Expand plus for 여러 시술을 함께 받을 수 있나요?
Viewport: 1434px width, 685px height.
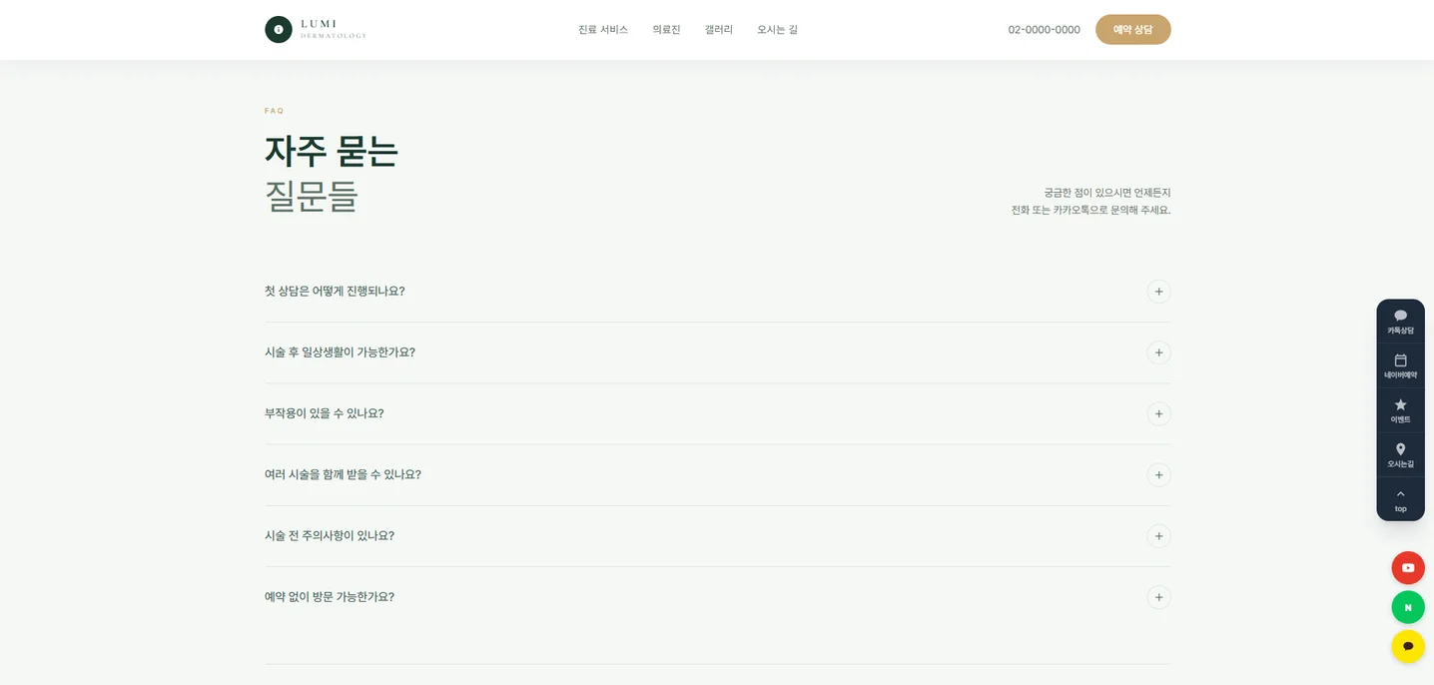pyautogui.click(x=1158, y=475)
